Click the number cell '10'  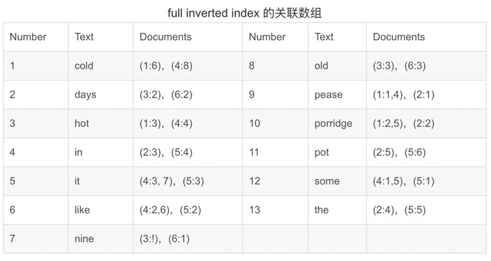[x=275, y=123]
